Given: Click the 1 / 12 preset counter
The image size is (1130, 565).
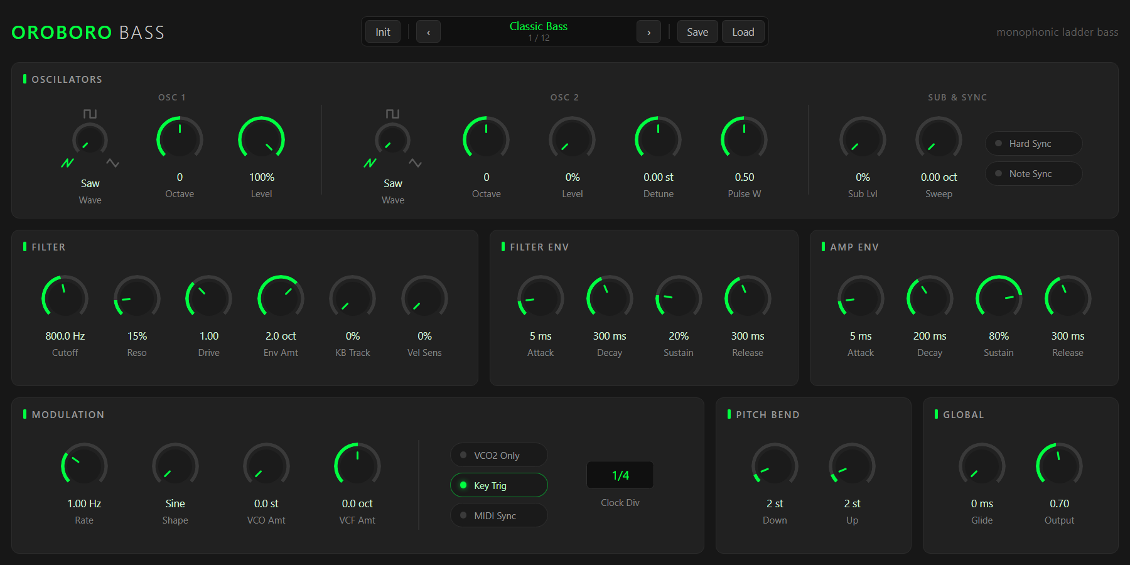Looking at the screenshot, I should [x=539, y=38].
